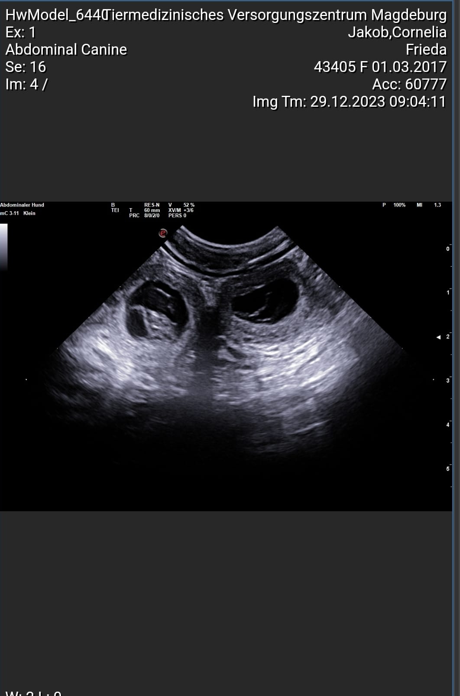Viewport: 460px width, 696px height.
Task: Click the Abdominaler Hund preset label
Action: point(22,205)
